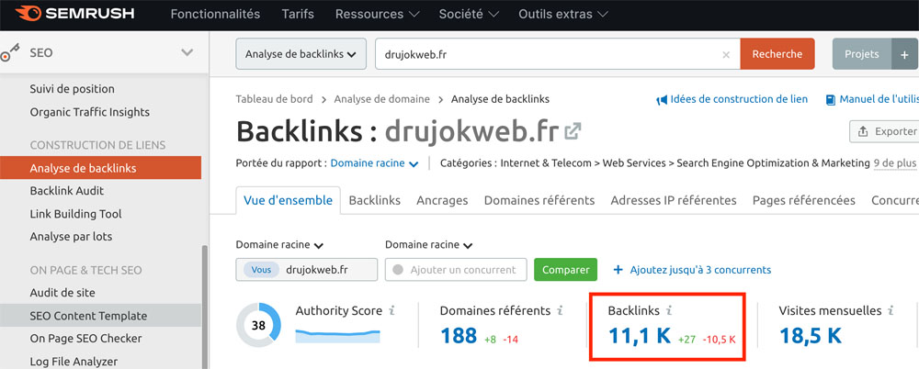Switch to the Backlinks tab
The height and width of the screenshot is (369, 919).
[375, 200]
